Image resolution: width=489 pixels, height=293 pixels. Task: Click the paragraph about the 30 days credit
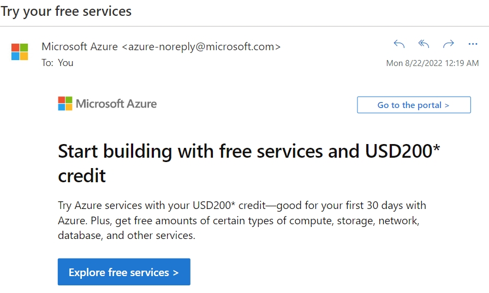242,220
